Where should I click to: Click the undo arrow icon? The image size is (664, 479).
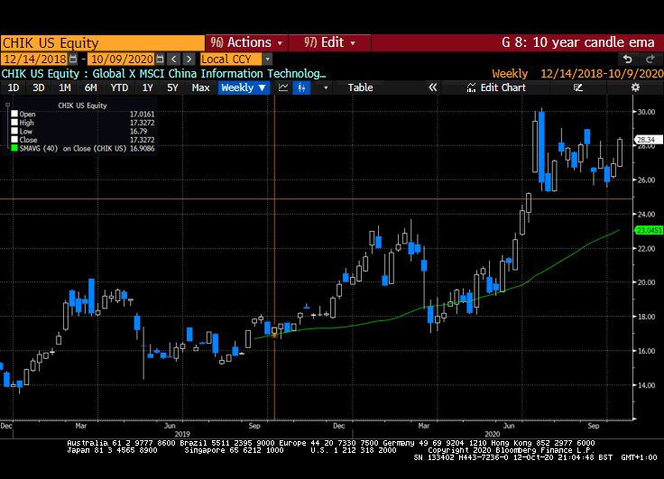point(627,59)
